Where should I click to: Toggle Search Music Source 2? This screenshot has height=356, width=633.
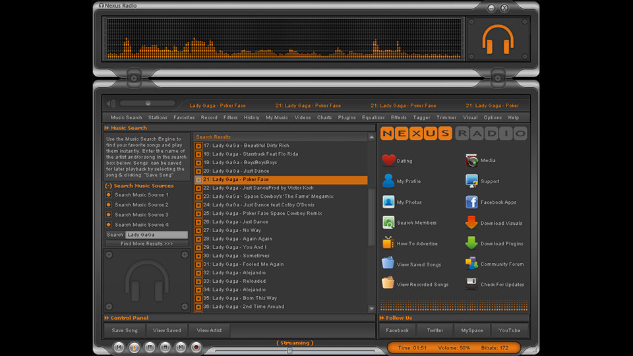click(x=109, y=204)
